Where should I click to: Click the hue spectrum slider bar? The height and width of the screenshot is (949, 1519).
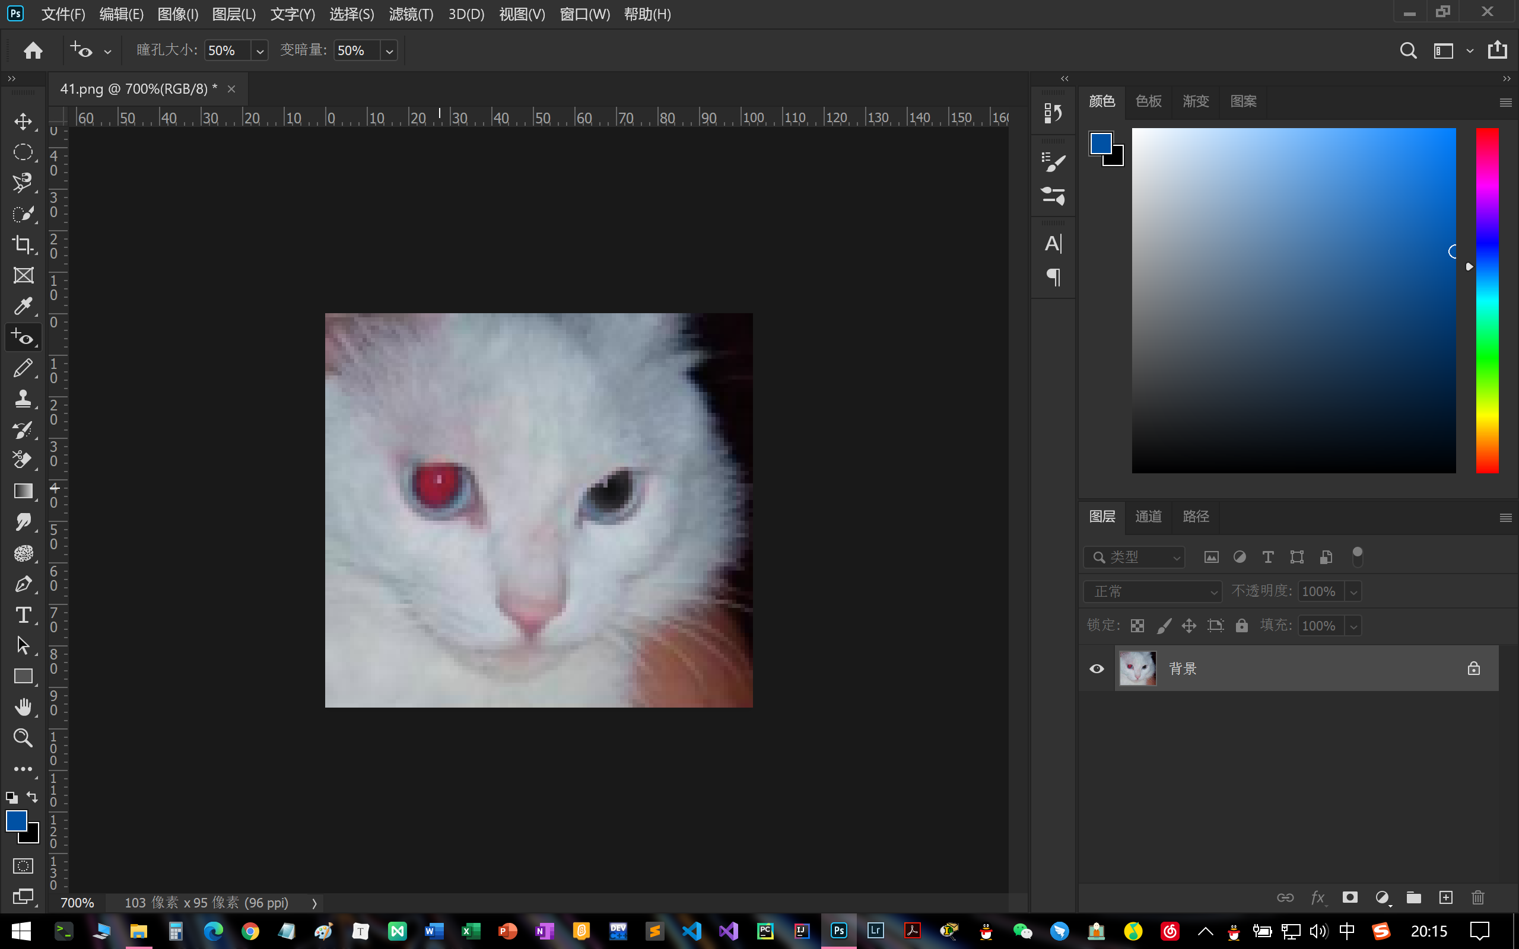point(1487,300)
